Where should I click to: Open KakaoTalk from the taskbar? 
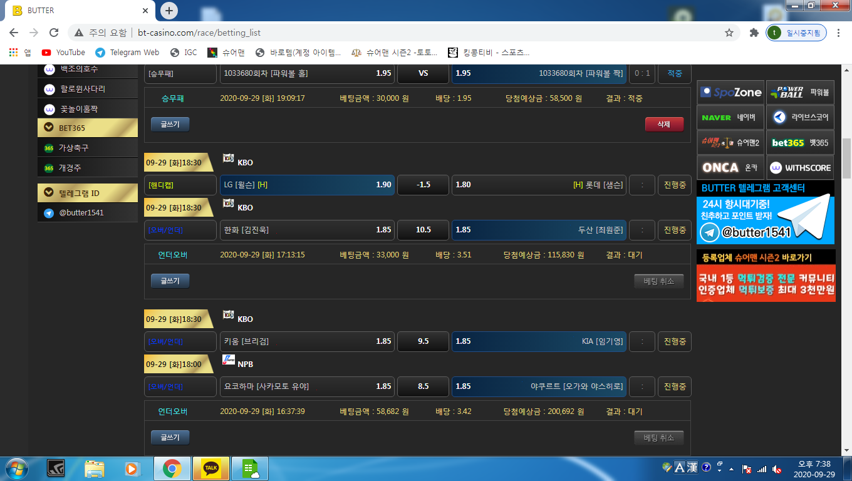click(x=211, y=468)
